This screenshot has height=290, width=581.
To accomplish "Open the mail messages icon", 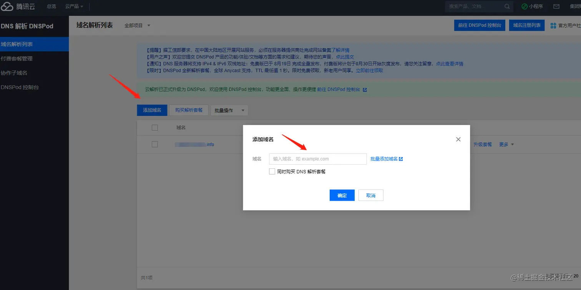I will click(556, 7).
